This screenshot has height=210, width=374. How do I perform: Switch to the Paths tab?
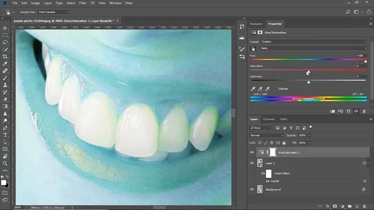point(283,119)
